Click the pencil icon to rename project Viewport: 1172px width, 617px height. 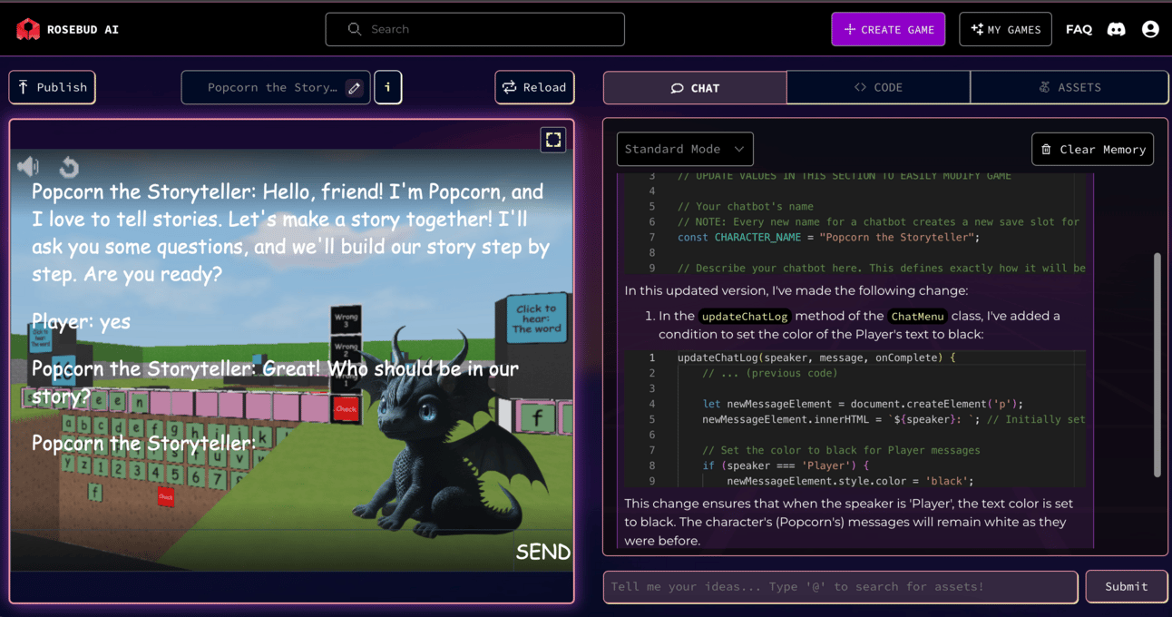click(354, 88)
